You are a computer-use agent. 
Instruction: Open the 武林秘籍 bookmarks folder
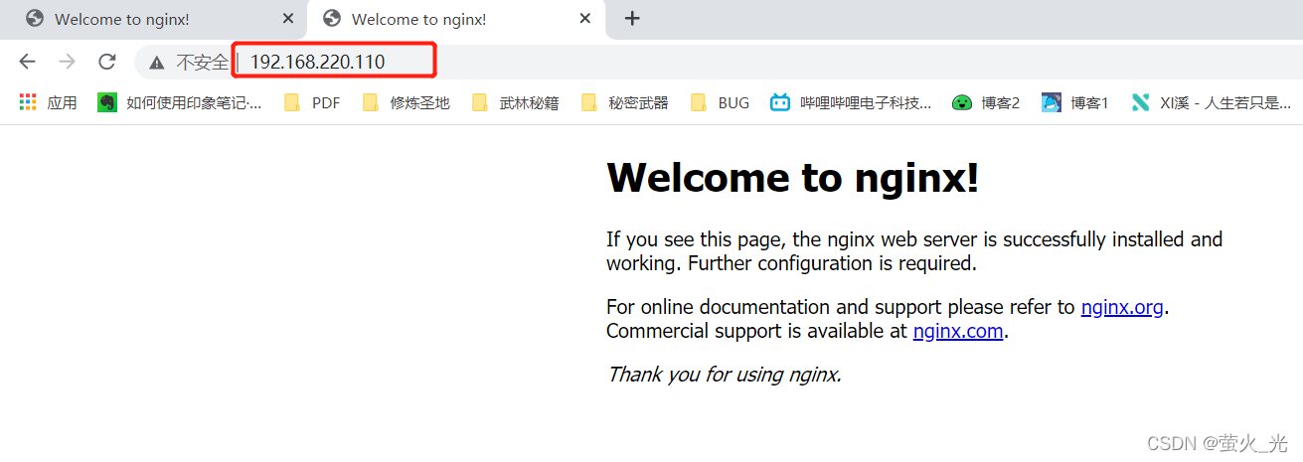click(x=515, y=101)
